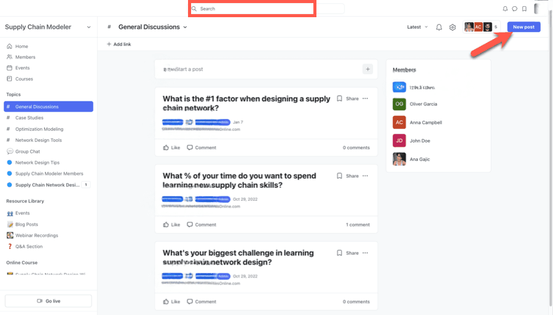Open Oliver Garcia's member profile
Viewport: 553px width, 315px height.
click(423, 104)
